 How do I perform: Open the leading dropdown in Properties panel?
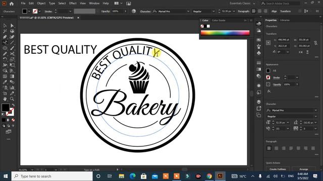pos(315,123)
